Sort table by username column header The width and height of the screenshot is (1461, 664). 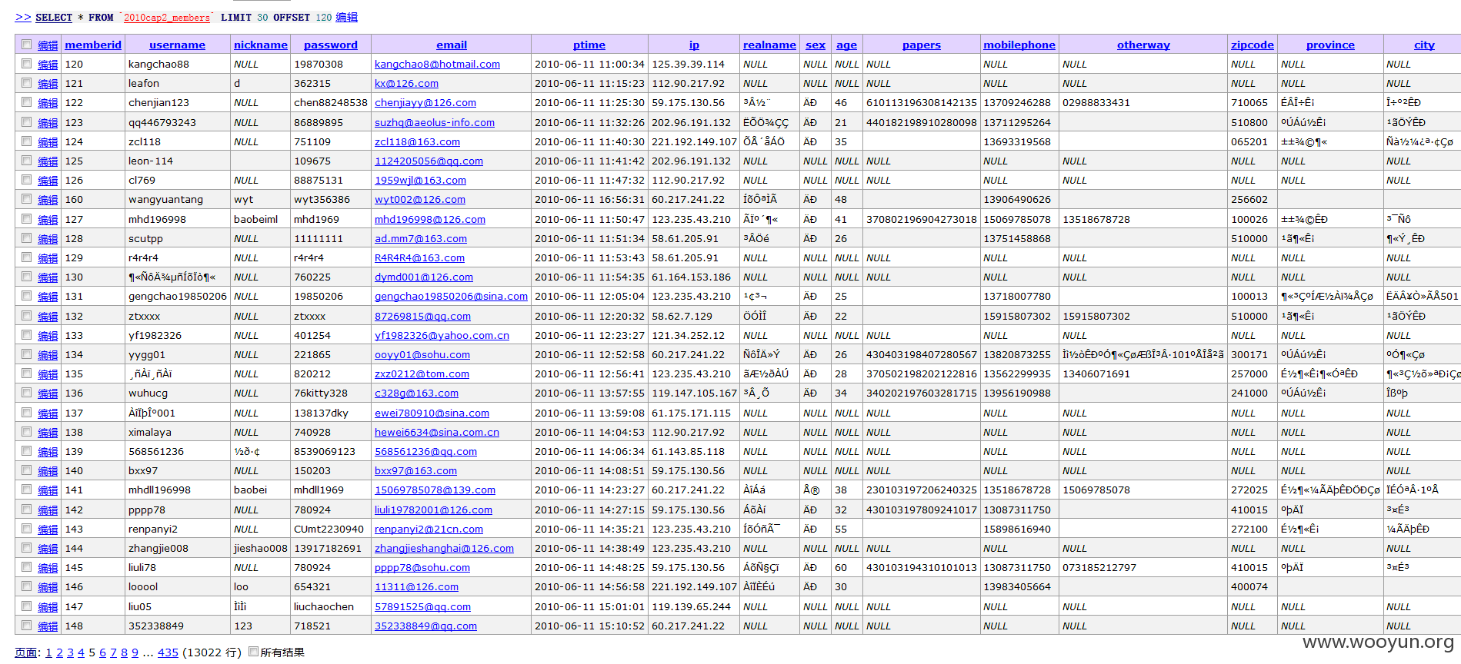pyautogui.click(x=177, y=45)
